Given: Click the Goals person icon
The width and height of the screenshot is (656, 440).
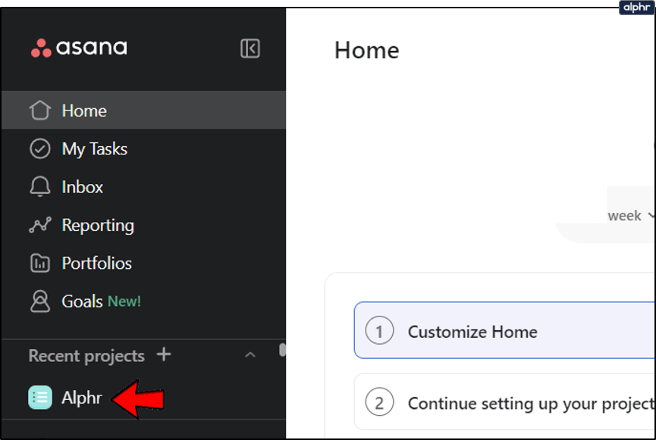Looking at the screenshot, I should tap(39, 301).
